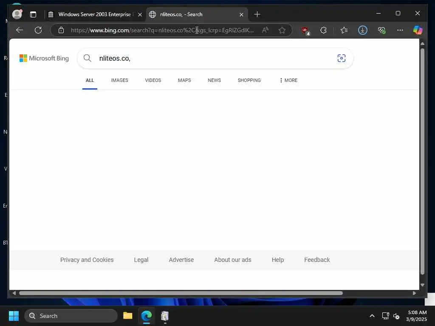
Task: Click vertical scrollbar up arrow
Action: 422,44
